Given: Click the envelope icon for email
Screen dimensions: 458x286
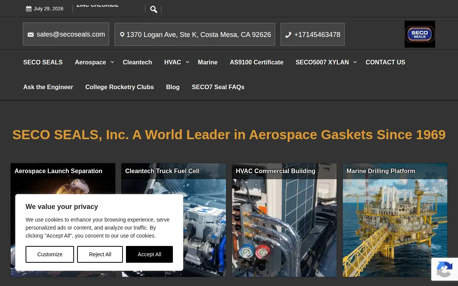Looking at the screenshot, I should tap(31, 35).
